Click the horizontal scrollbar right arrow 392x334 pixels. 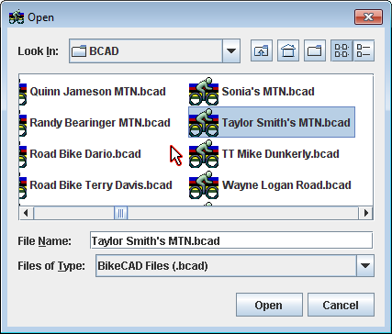(x=365, y=213)
